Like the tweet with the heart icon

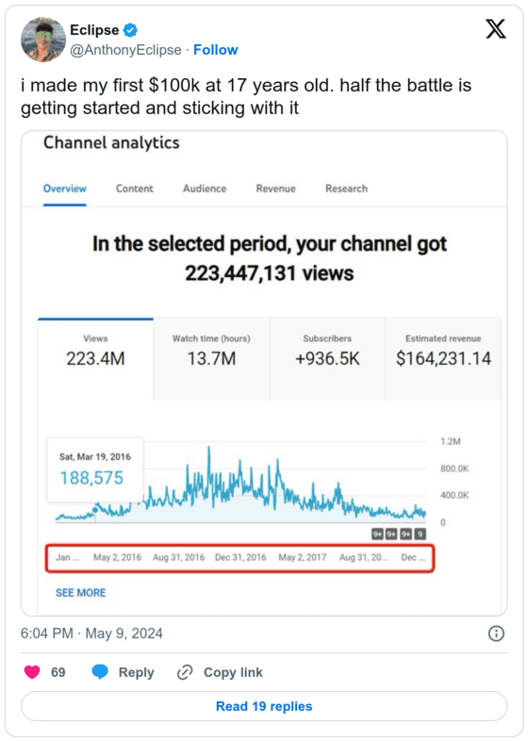pos(32,672)
